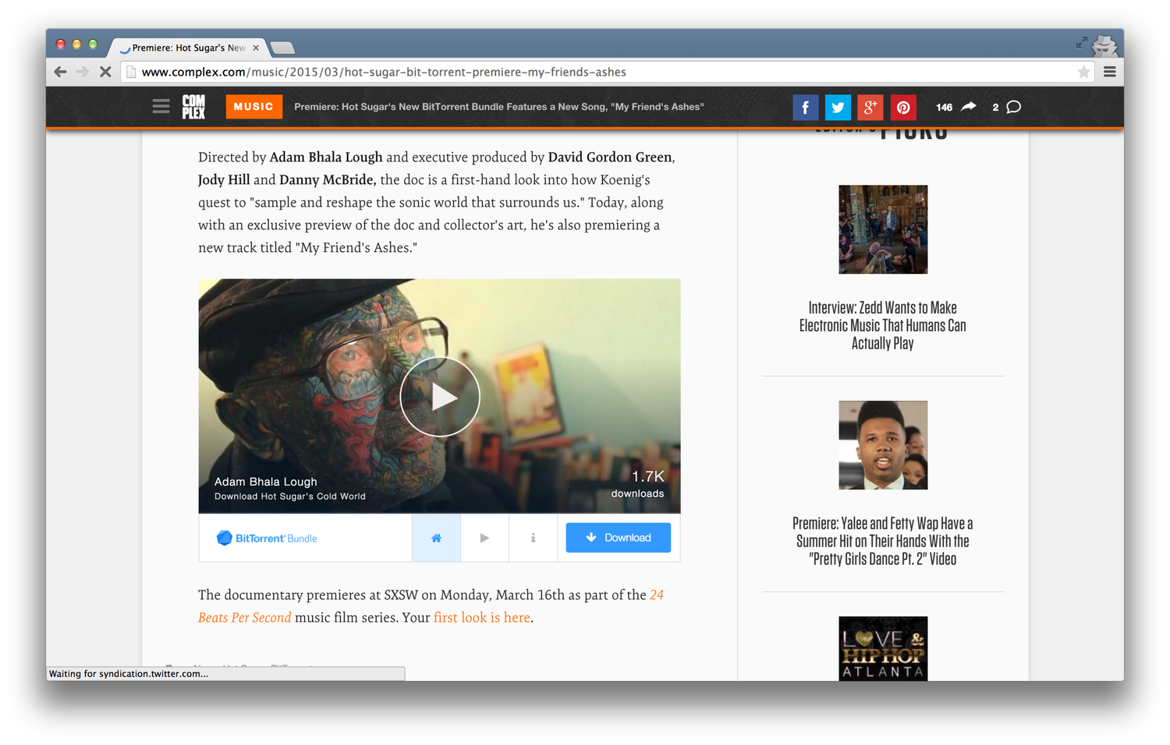Click the home icon in the BitTorrent player

(436, 537)
